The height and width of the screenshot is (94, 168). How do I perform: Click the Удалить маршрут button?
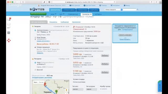click(x=125, y=35)
